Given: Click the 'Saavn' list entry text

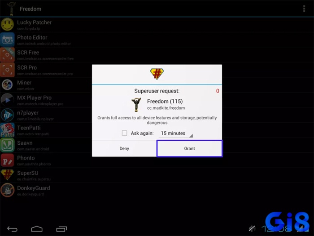Looking at the screenshot, I should pyautogui.click(x=25, y=143).
